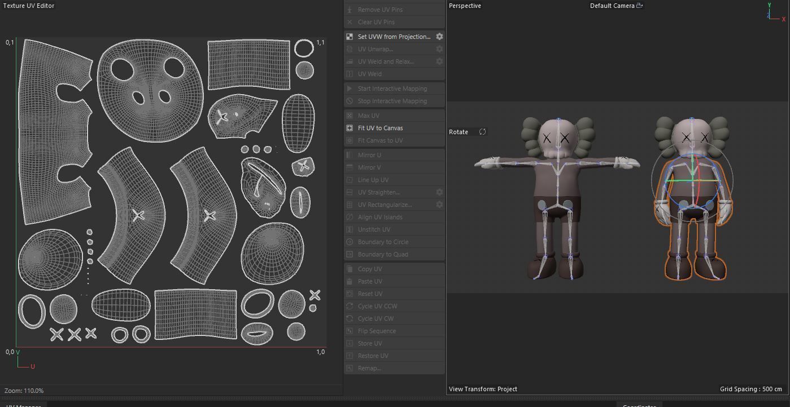790x407 pixels.
Task: Click the Zoom: 110.0% status text
Action: pyautogui.click(x=24, y=391)
